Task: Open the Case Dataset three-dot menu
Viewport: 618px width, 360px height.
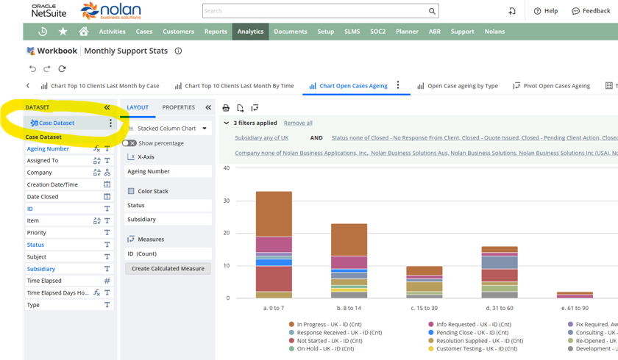Action: 110,123
